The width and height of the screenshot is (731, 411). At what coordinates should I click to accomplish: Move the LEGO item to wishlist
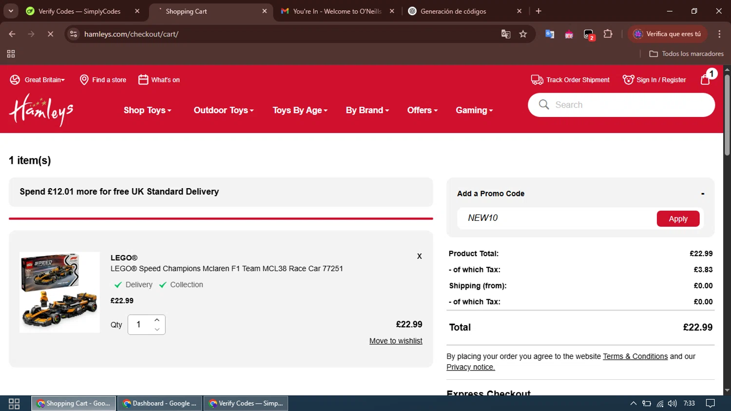coord(396,341)
